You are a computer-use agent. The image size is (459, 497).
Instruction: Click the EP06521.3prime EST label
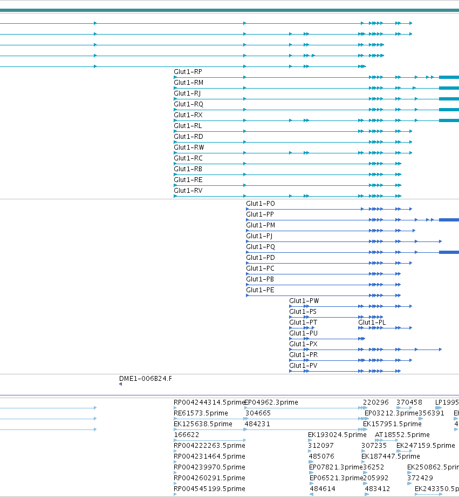click(x=336, y=478)
